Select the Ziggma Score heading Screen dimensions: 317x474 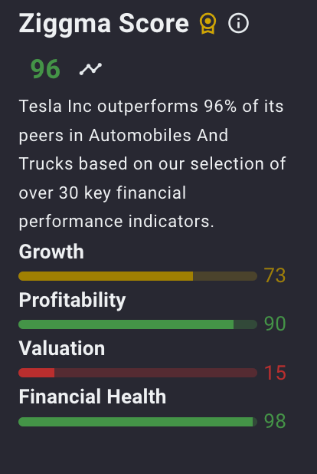(104, 24)
